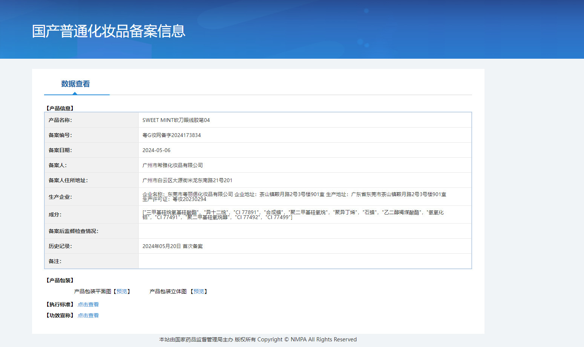This screenshot has width=584, height=347.
Task: Click the 【产品包装】 section heading
Action: pyautogui.click(x=60, y=280)
